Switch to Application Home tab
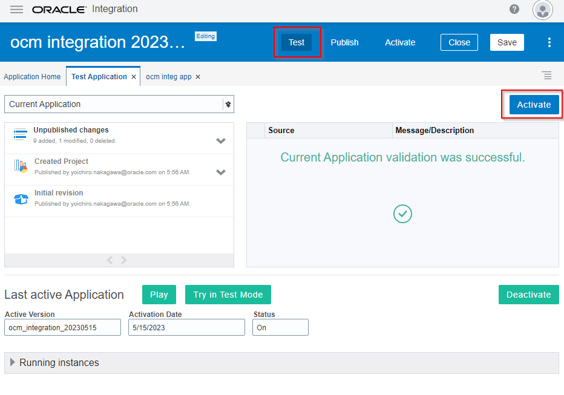 [32, 77]
